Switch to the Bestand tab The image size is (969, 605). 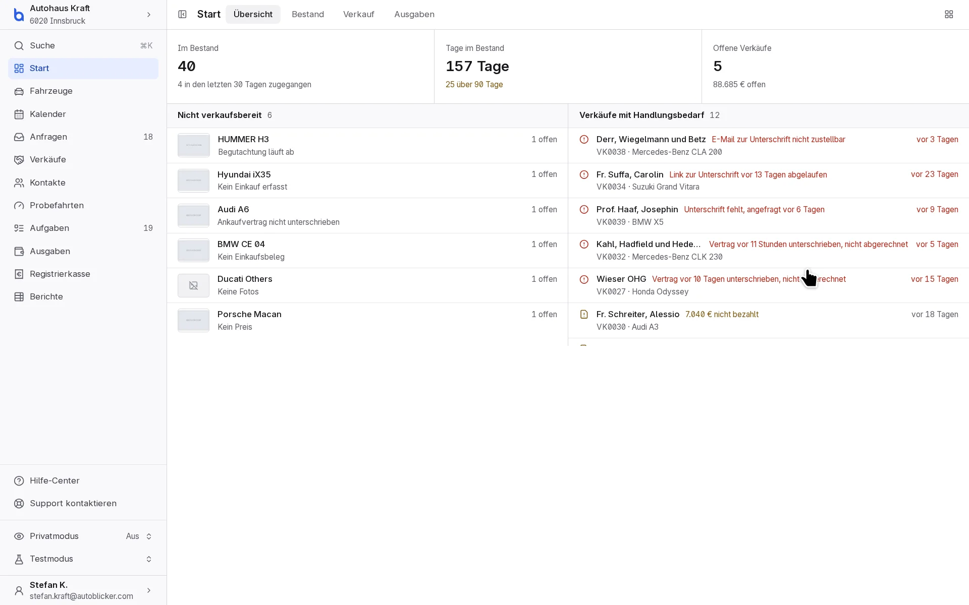(308, 14)
